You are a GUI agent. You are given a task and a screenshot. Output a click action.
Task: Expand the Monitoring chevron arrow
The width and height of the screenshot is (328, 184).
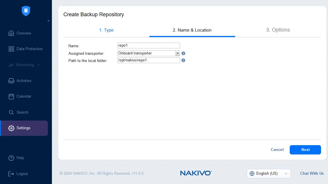[39, 65]
